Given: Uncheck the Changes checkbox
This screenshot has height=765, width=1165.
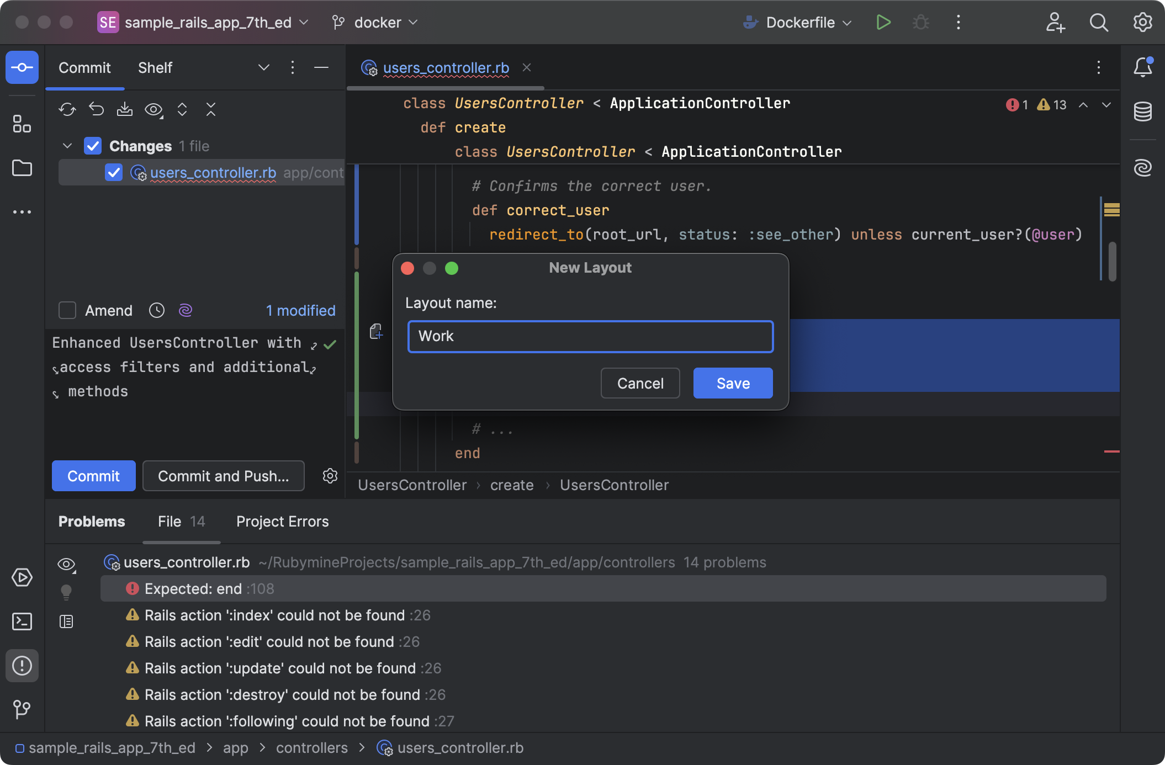Looking at the screenshot, I should click(93, 146).
